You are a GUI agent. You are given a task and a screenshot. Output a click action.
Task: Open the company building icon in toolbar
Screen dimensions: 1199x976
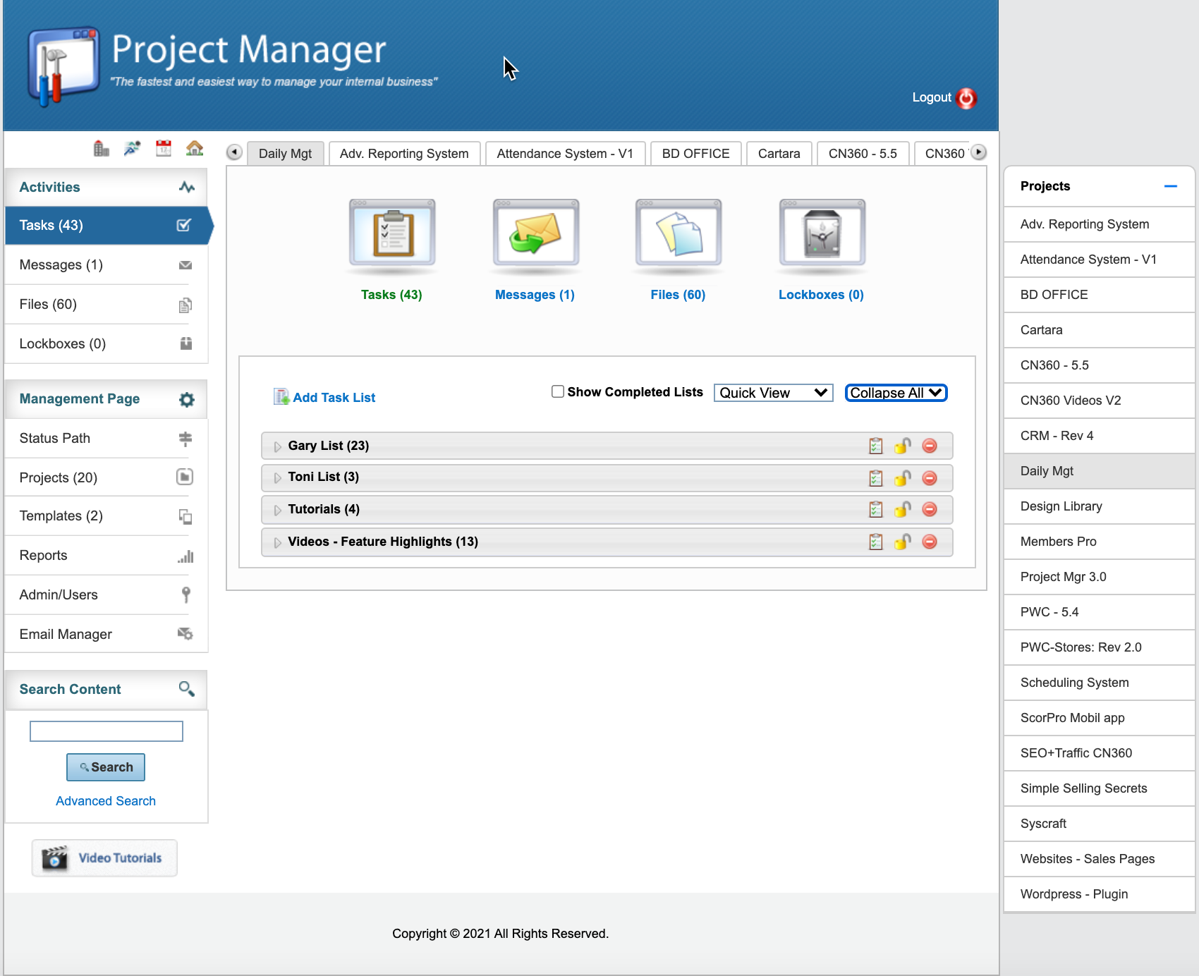(102, 149)
